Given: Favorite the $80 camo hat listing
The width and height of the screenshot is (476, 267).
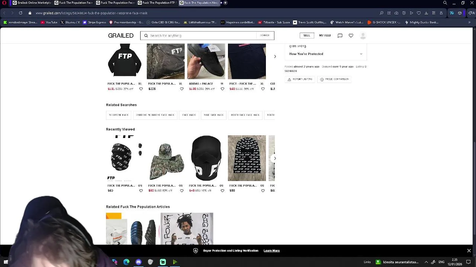Looking at the screenshot, I should tap(181, 191).
